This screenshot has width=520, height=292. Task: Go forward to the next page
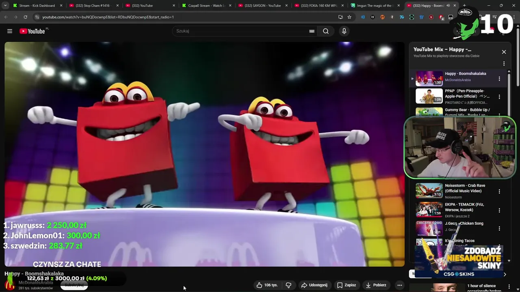point(16,17)
